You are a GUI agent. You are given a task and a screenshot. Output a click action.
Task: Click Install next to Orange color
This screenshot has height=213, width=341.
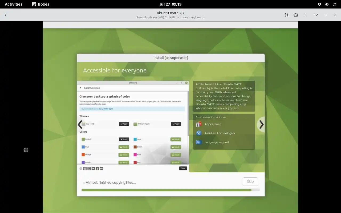[x=124, y=155]
